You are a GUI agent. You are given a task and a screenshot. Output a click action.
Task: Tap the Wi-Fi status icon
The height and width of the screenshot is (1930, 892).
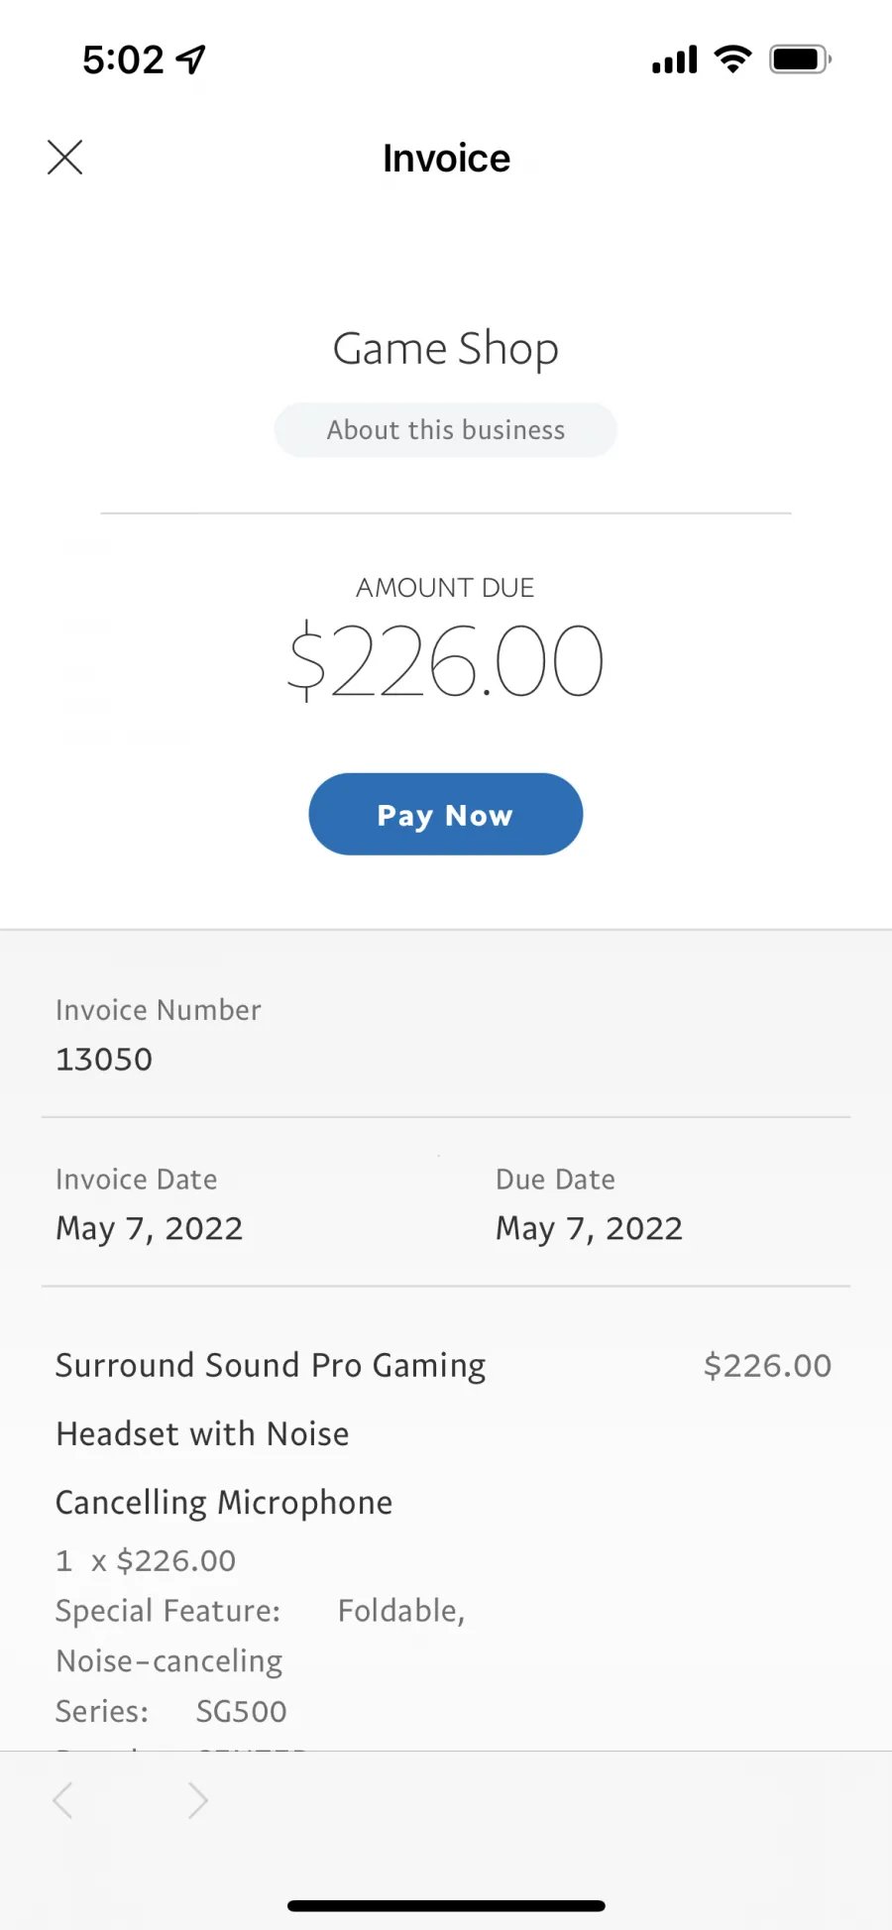tap(733, 59)
